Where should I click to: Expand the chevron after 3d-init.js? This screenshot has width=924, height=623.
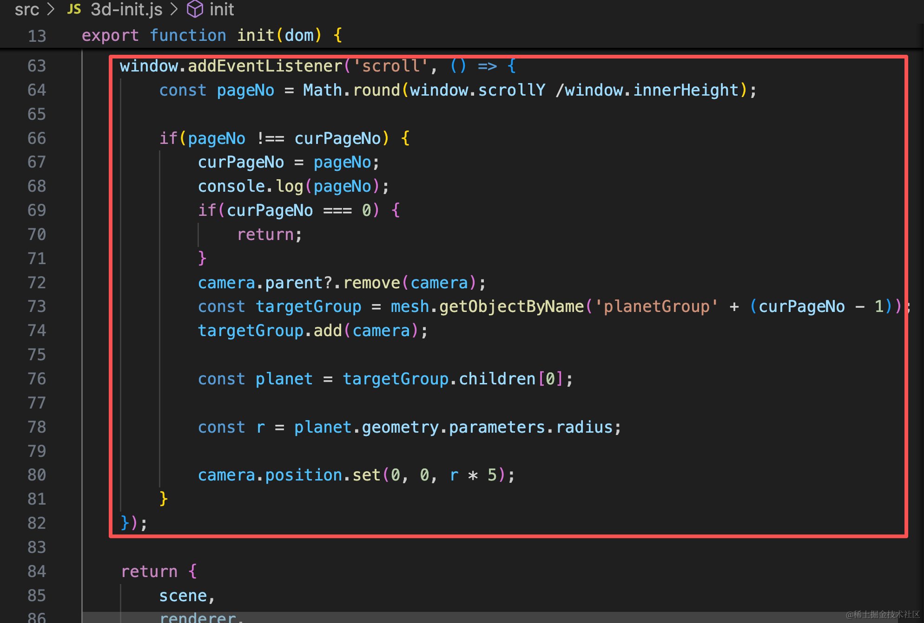(174, 9)
